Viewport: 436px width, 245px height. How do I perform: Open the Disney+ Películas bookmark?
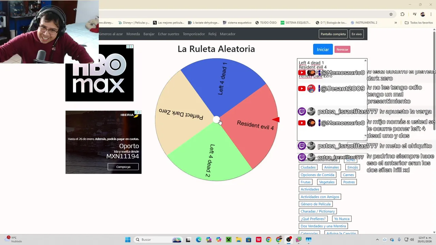(x=134, y=23)
